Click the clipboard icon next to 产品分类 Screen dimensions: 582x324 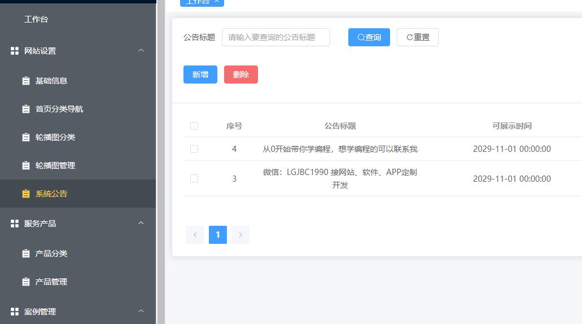click(26, 253)
